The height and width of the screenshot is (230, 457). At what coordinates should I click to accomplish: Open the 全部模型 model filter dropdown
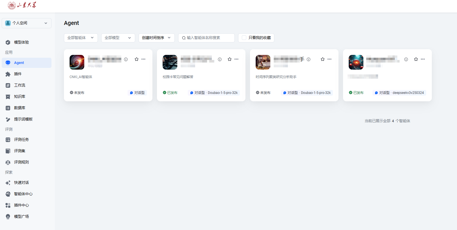coord(118,38)
